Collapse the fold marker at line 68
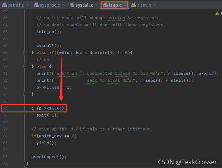Image resolution: width=222 pixels, height=168 pixels. (24, 53)
